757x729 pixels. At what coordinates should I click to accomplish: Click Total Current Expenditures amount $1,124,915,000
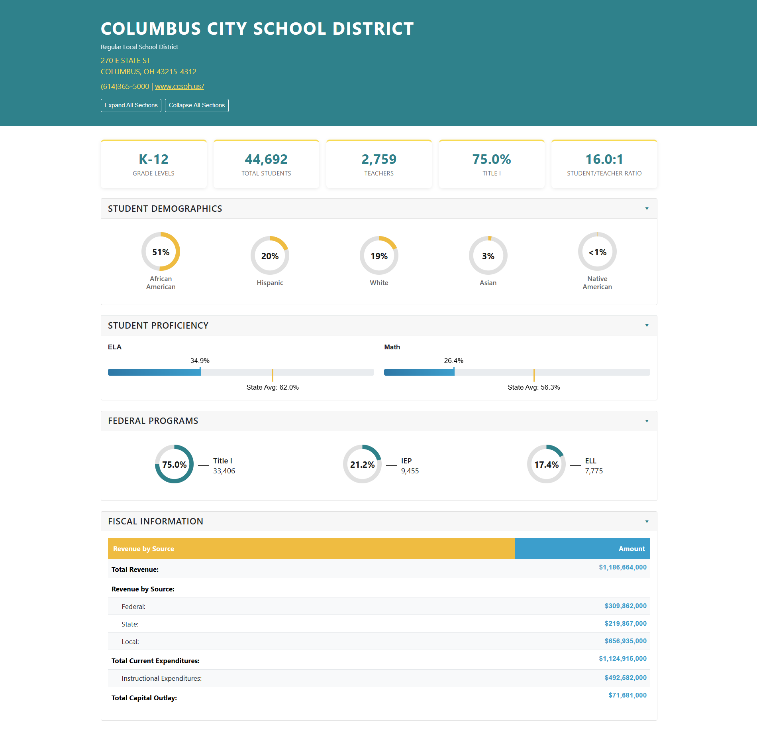pyautogui.click(x=623, y=658)
